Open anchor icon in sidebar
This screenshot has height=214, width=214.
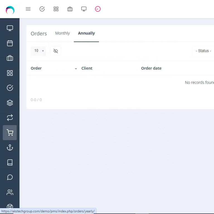tap(10, 147)
